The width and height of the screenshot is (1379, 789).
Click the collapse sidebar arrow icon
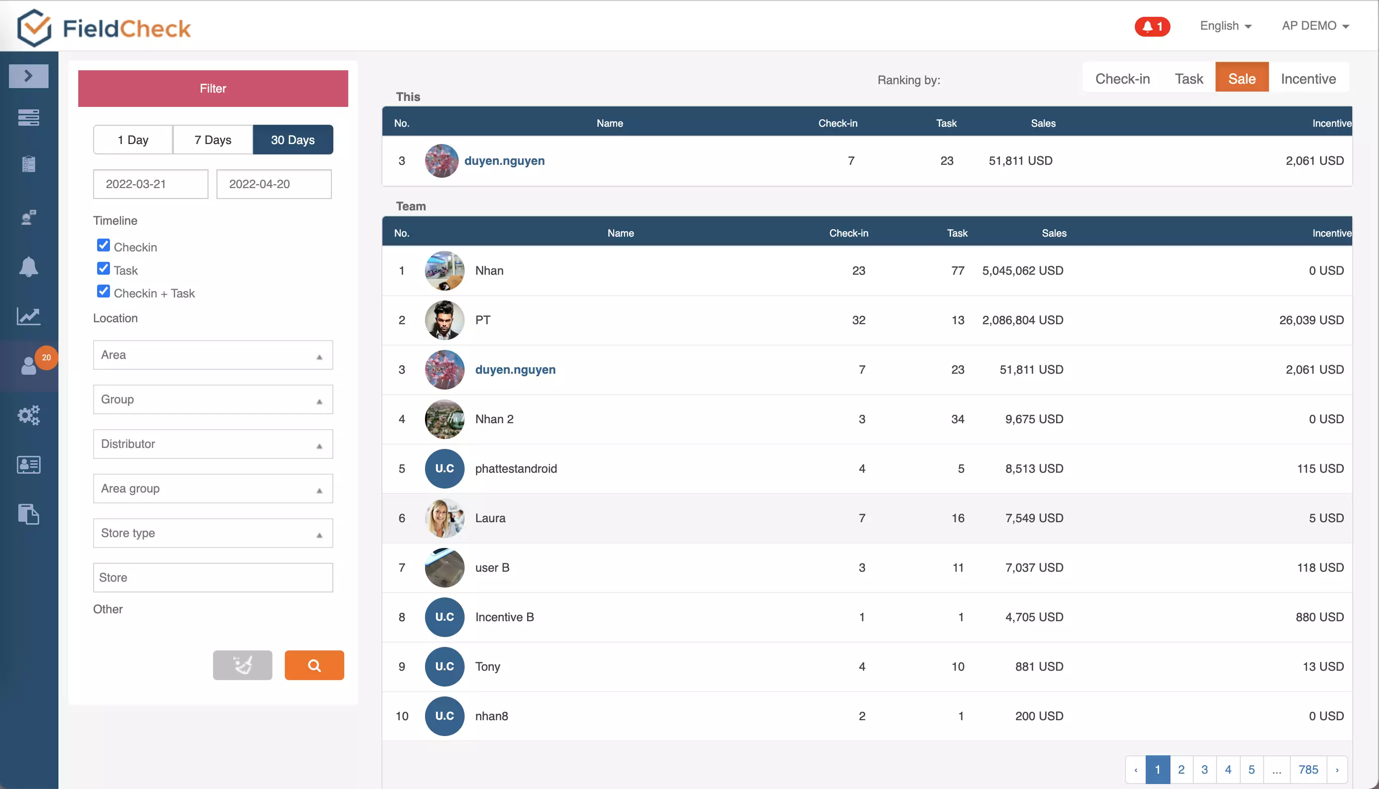click(x=28, y=76)
